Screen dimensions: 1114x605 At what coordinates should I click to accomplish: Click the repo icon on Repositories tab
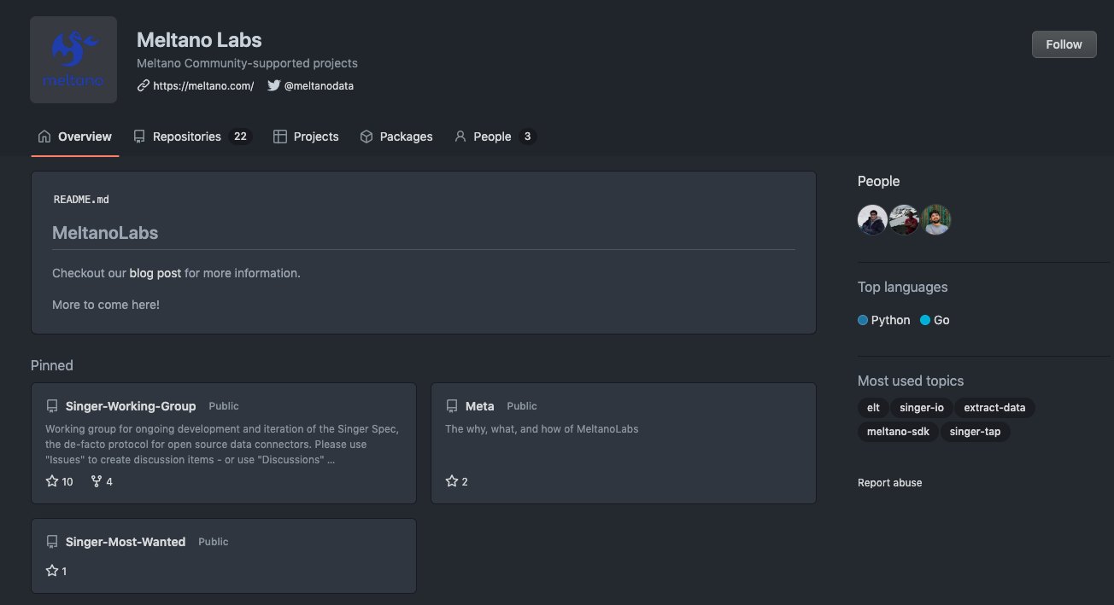tap(139, 137)
